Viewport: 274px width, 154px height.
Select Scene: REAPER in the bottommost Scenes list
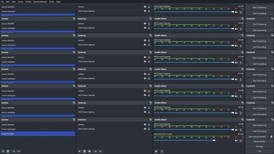pyautogui.click(x=38, y=124)
